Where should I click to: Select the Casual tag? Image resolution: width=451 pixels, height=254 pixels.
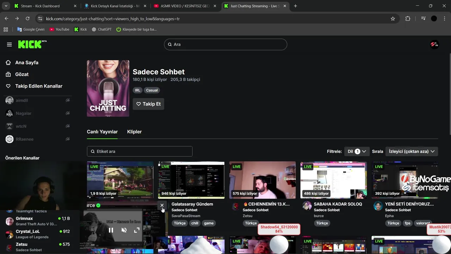coord(152,90)
